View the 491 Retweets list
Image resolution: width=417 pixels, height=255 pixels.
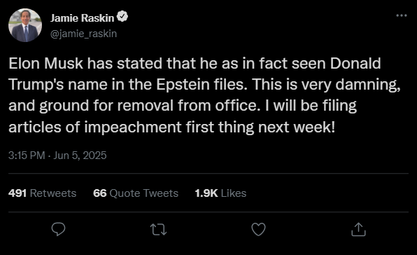(42, 193)
